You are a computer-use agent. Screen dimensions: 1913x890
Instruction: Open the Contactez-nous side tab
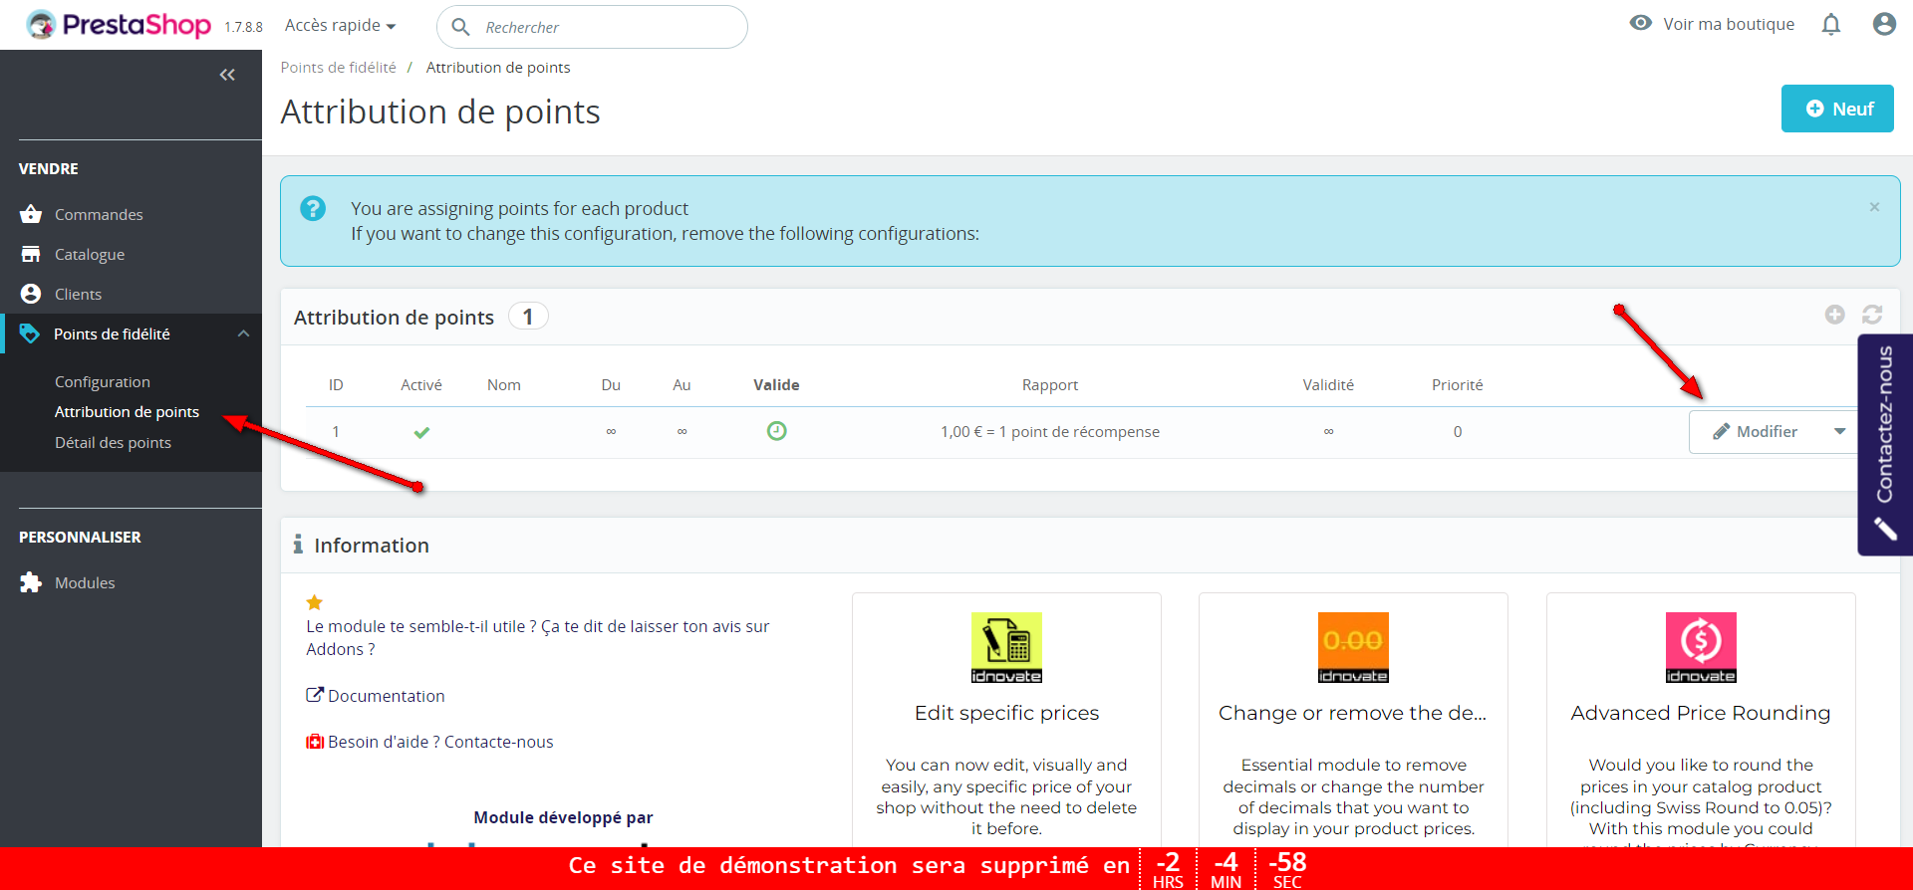(1885, 444)
